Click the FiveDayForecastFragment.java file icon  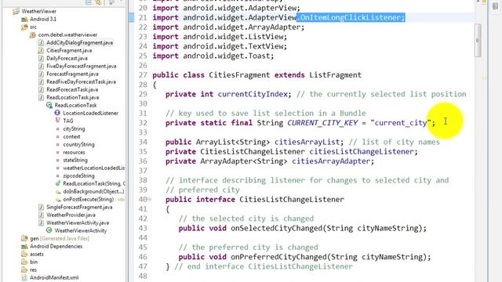(41, 66)
